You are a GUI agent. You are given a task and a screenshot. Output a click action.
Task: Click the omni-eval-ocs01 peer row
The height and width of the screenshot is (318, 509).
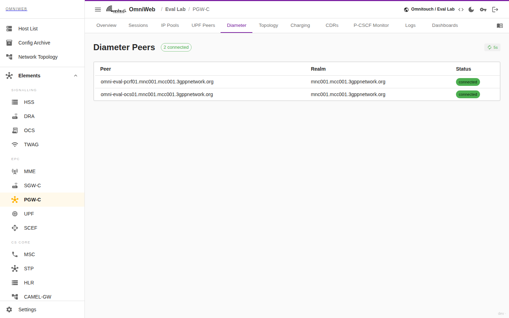tap(297, 94)
